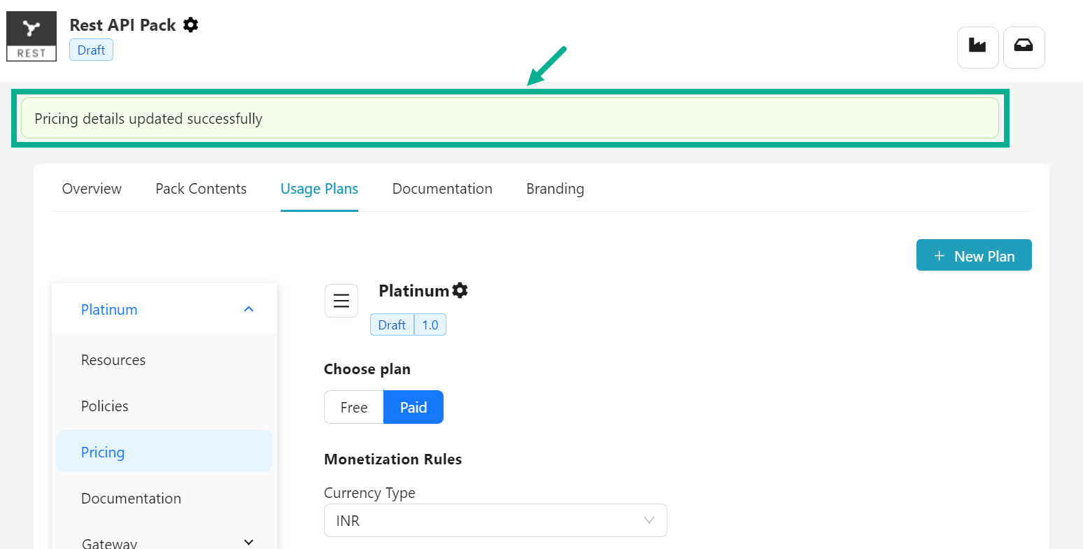The height and width of the screenshot is (549, 1083).
Task: Collapse the Platinum plan section
Action: click(x=248, y=309)
